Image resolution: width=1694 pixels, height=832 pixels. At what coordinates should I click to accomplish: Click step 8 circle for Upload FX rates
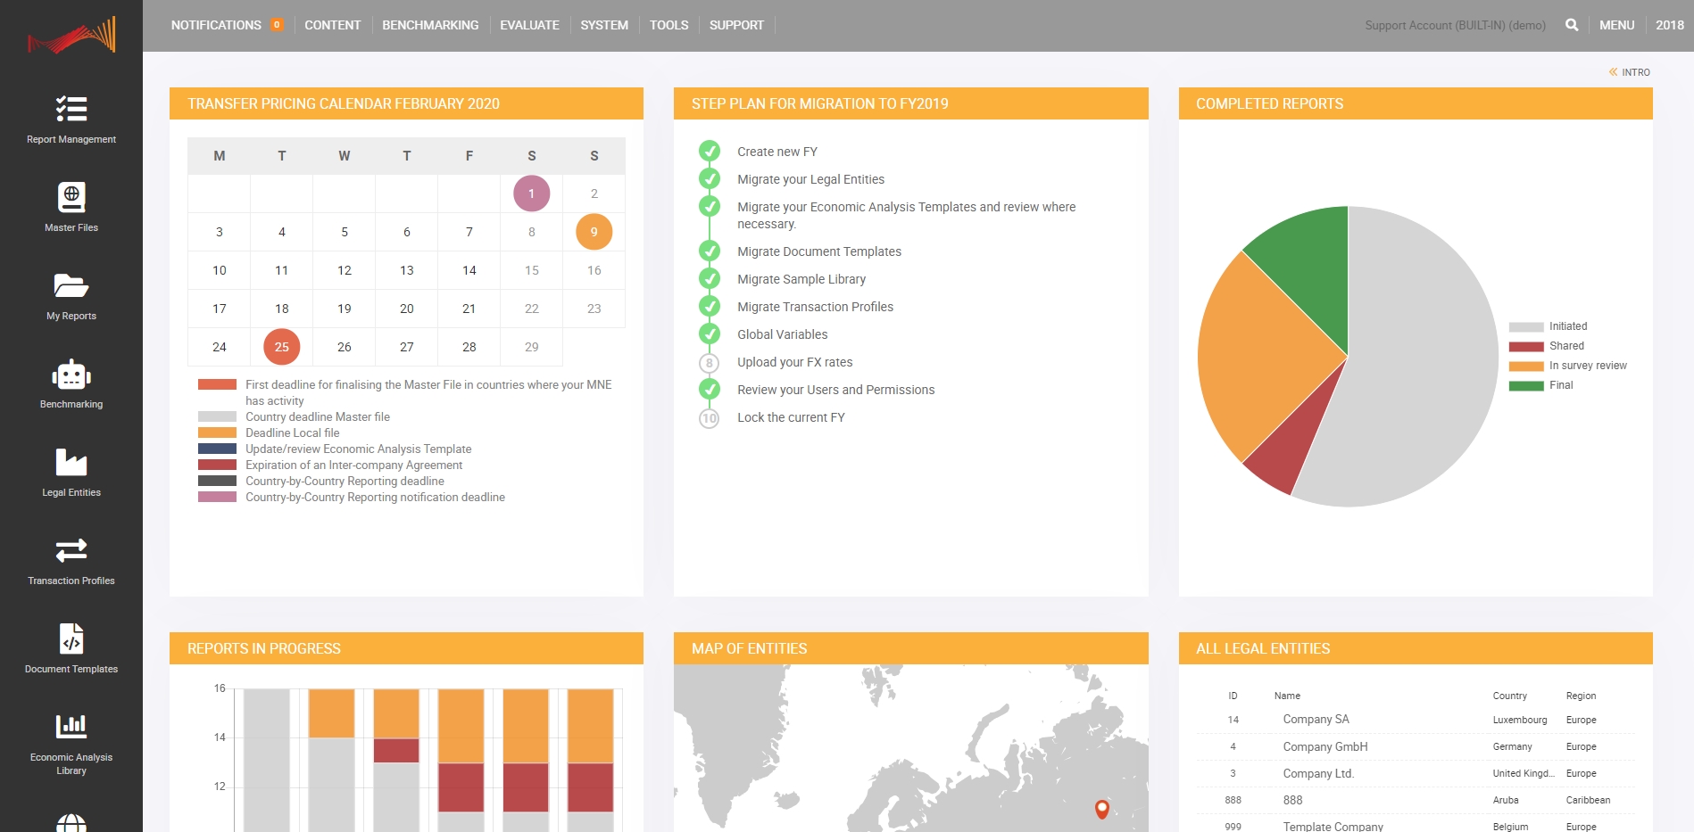pos(710,363)
